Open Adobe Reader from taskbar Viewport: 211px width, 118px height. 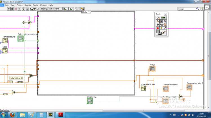[x=60, y=115]
